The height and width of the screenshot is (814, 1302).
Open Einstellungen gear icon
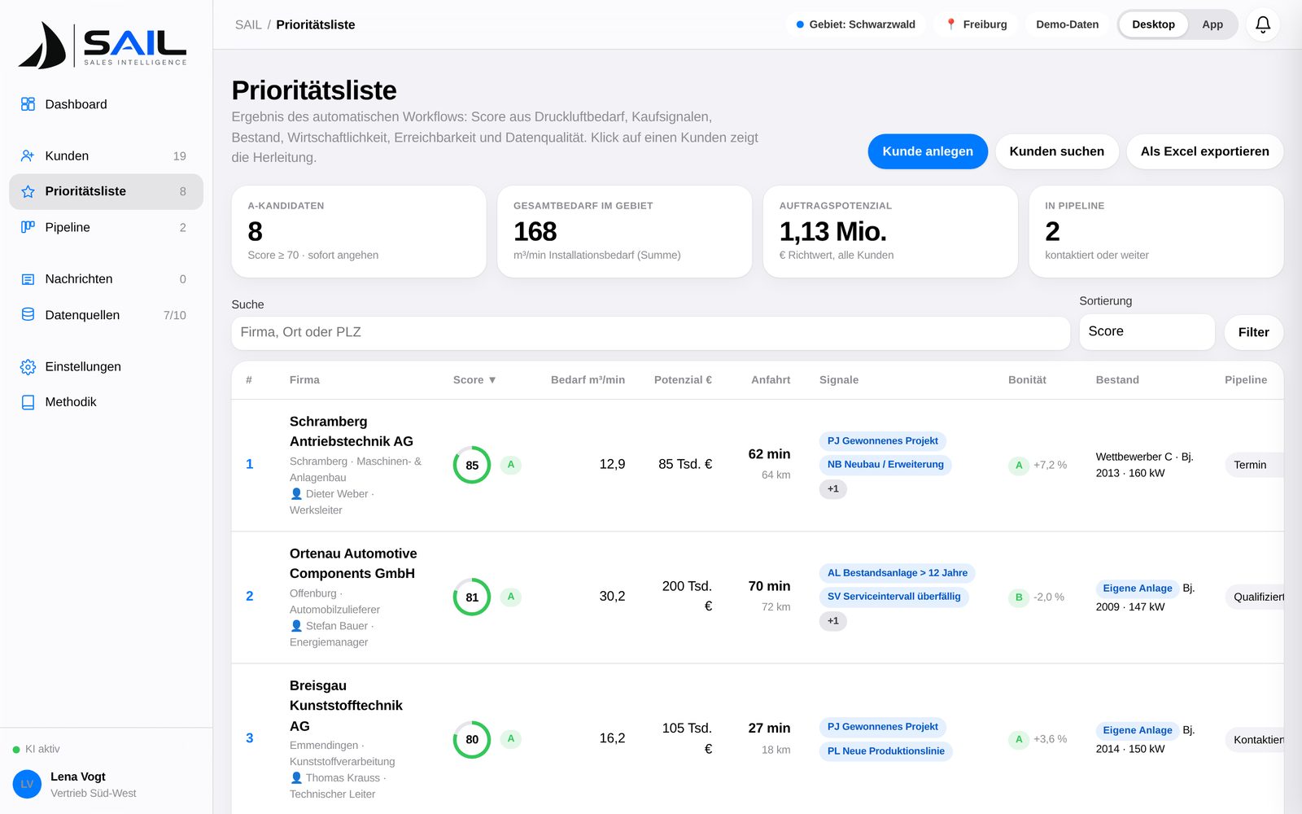point(28,367)
